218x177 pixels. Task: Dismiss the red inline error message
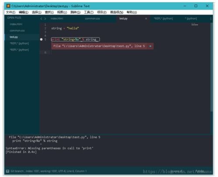pos(150,46)
